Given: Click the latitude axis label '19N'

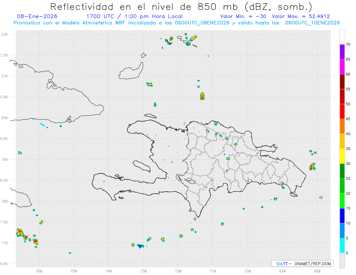Looking at the screenshot, I should 5,160.
